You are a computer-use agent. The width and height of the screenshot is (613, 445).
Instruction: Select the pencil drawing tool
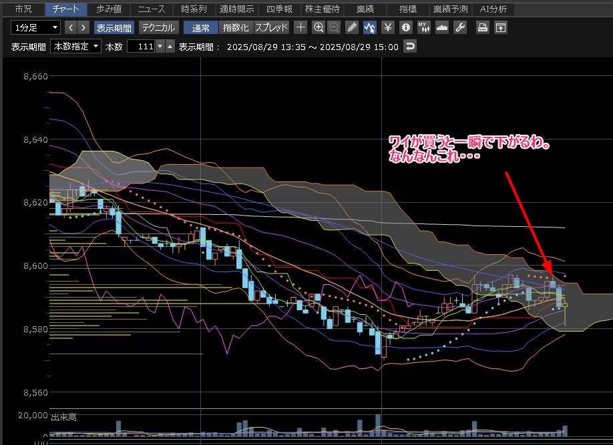point(353,27)
